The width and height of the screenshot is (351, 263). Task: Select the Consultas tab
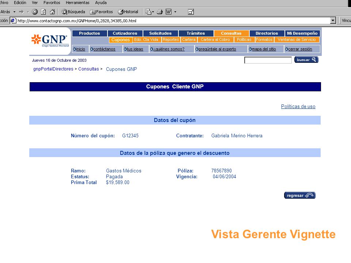(x=231, y=33)
